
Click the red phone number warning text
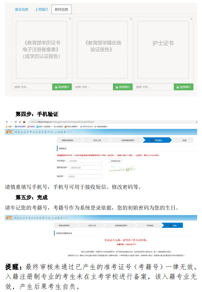108,155
